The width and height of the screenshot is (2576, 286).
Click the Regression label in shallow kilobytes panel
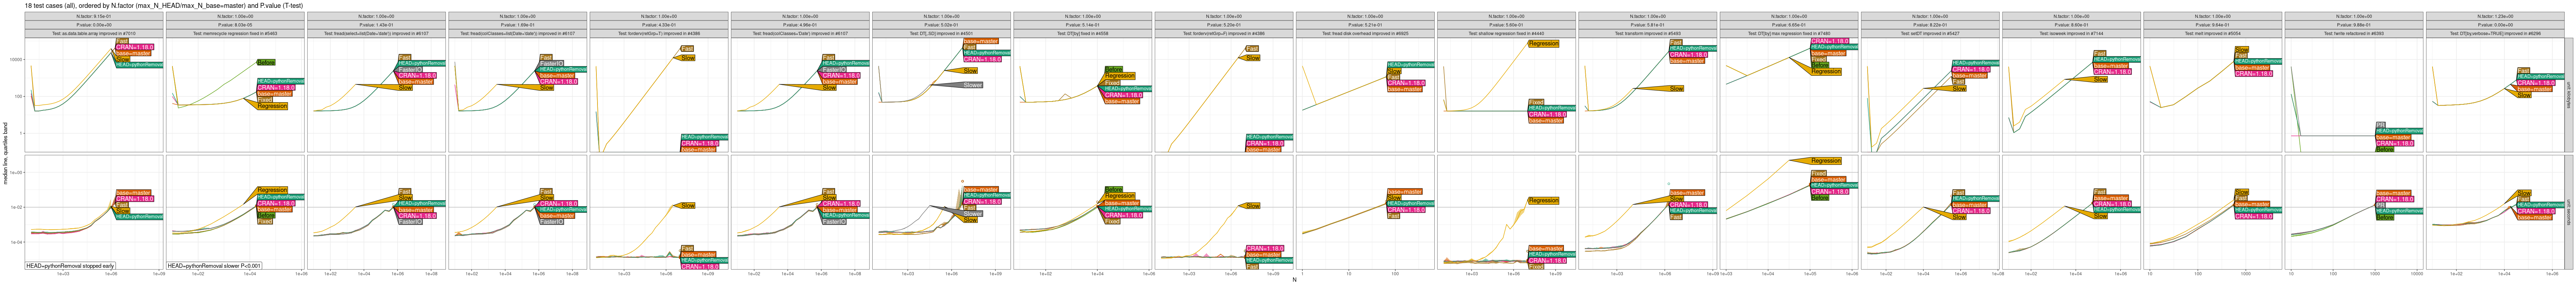click(1543, 43)
